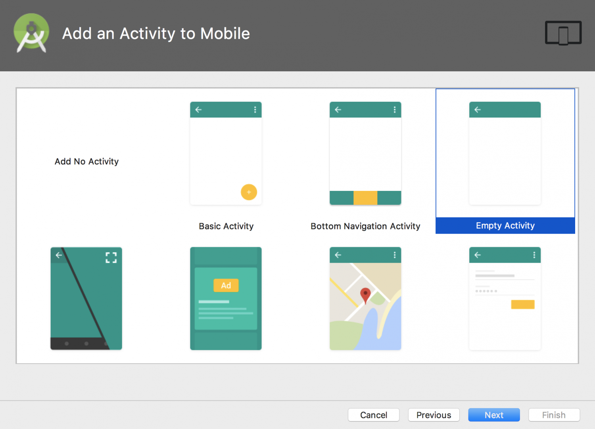Click back arrow in Empty Activity preview

(x=477, y=110)
